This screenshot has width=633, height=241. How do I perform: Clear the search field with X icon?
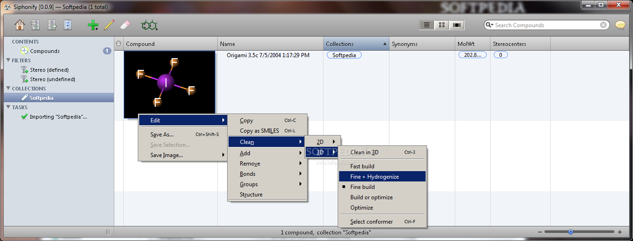[x=603, y=25]
